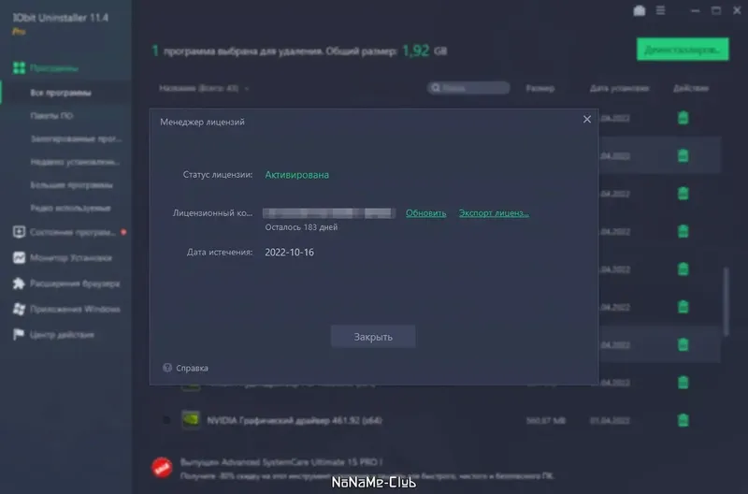Open Монитор Установки sidebar item
This screenshot has height=494, width=748.
pos(71,257)
